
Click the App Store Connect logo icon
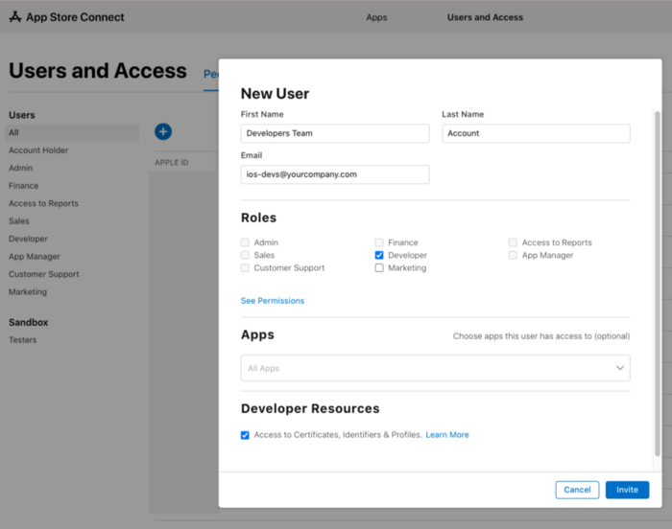pos(15,17)
